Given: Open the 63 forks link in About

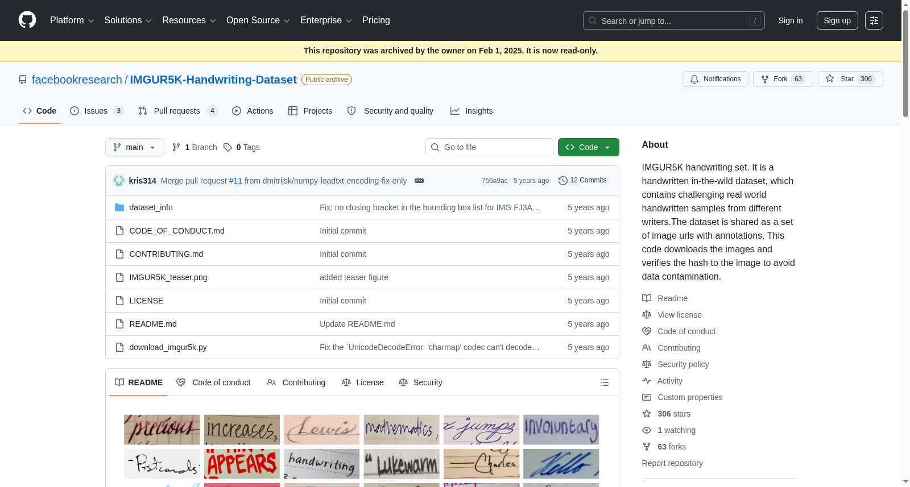Looking at the screenshot, I should 672,447.
